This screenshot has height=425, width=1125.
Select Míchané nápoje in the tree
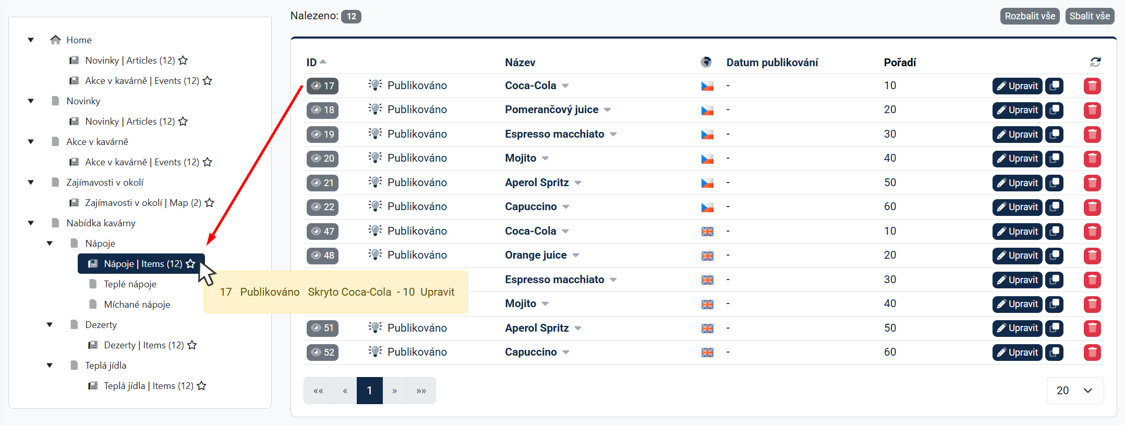[137, 305]
